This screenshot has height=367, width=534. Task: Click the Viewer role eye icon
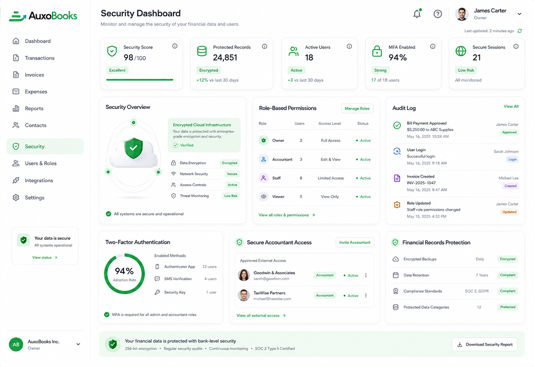pos(264,197)
